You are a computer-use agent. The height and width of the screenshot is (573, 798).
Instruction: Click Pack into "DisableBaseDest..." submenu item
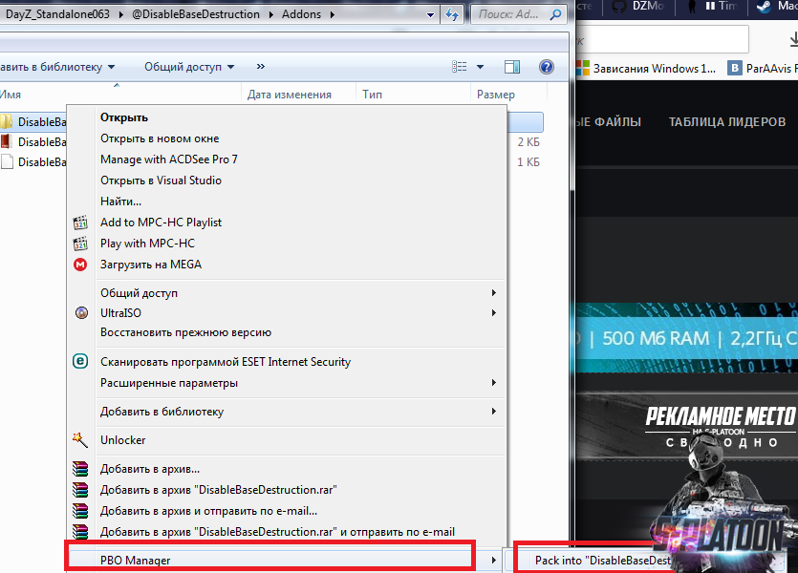pos(603,561)
